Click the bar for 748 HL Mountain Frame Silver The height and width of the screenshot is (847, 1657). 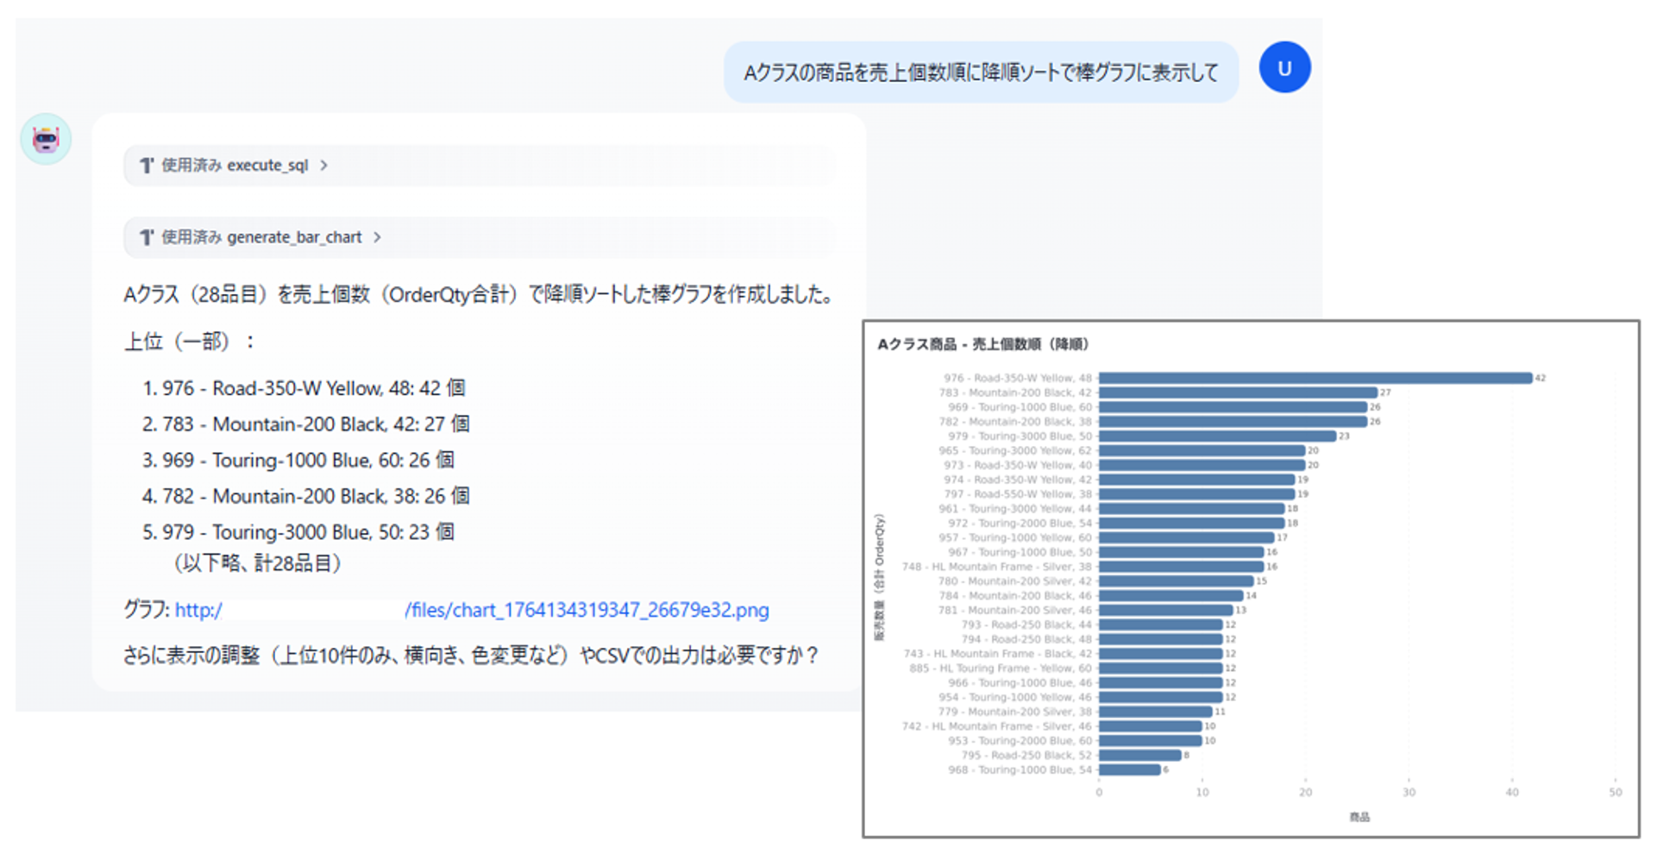click(1180, 567)
